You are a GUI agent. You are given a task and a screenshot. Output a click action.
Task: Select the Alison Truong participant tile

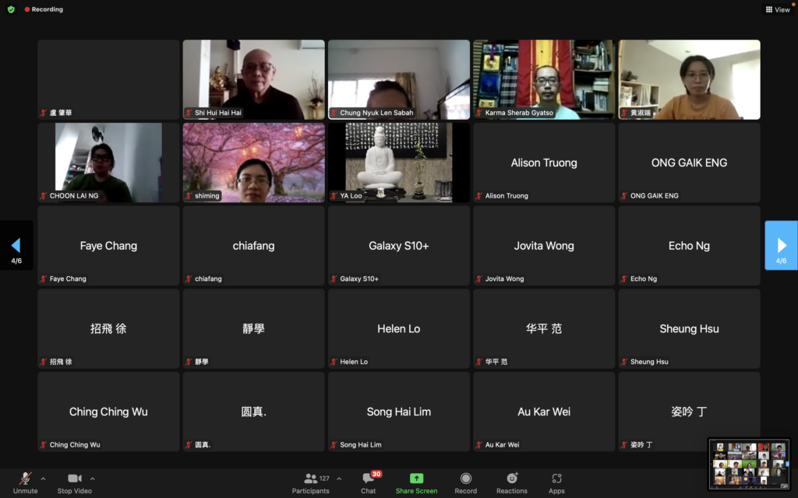tap(544, 163)
